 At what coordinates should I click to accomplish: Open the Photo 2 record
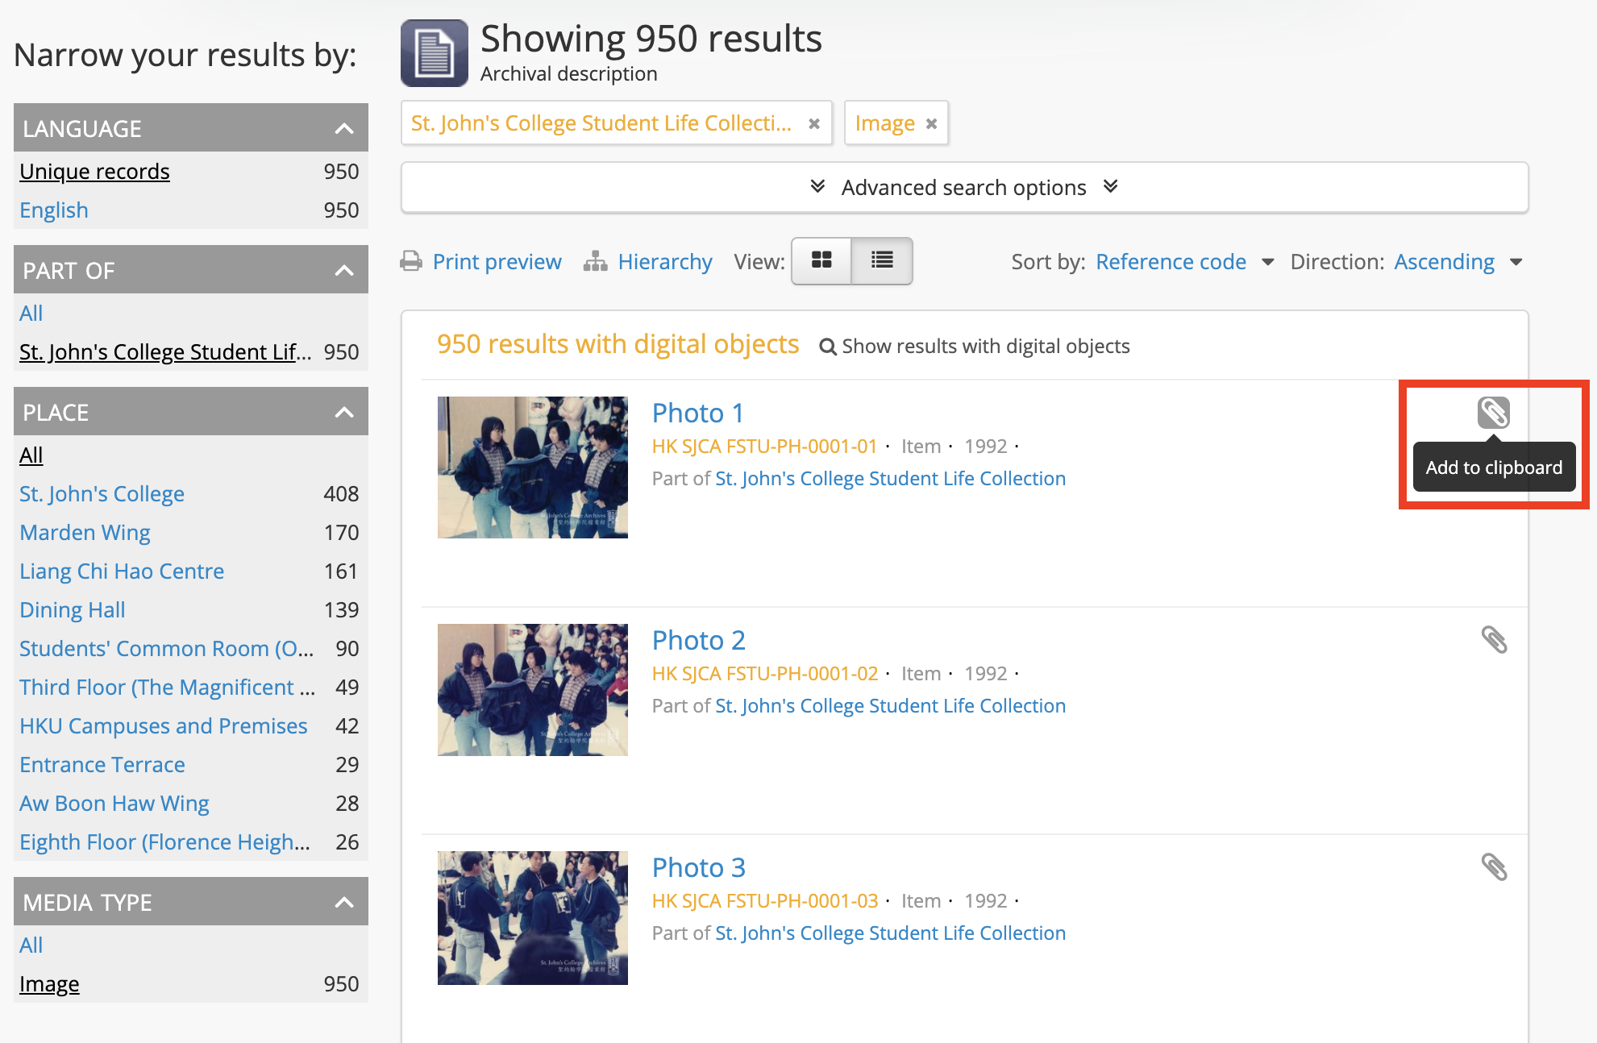tap(698, 639)
